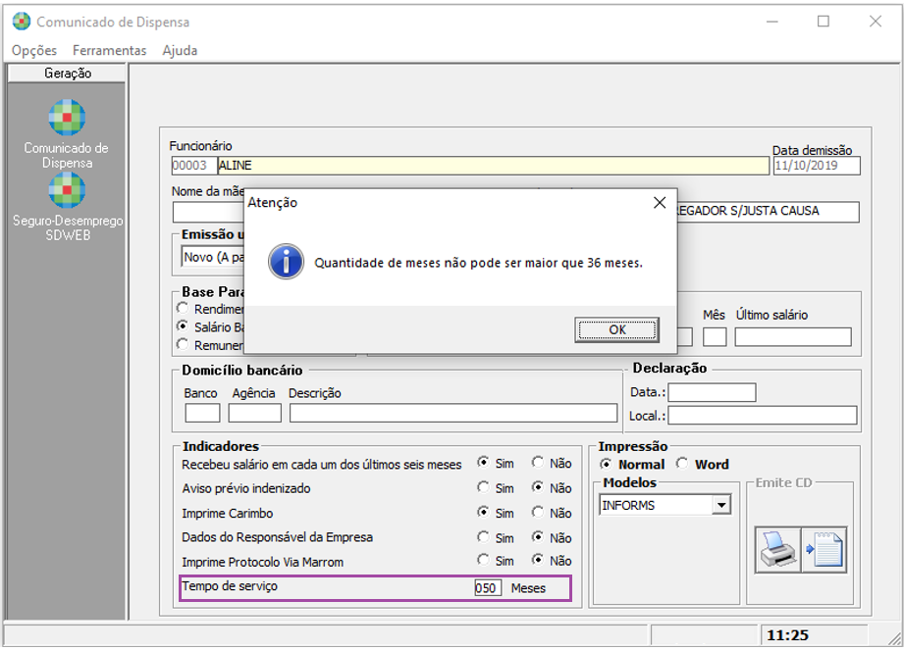Image resolution: width=904 pixels, height=650 pixels.
Task: Click the application logo in title bar
Action: point(22,22)
